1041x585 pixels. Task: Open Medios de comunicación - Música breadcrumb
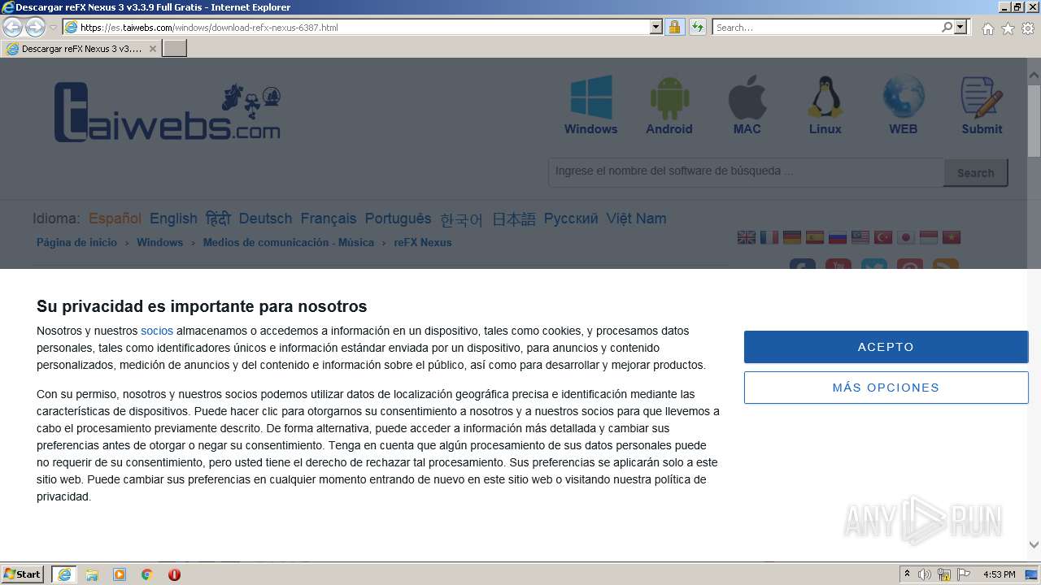[x=289, y=242]
